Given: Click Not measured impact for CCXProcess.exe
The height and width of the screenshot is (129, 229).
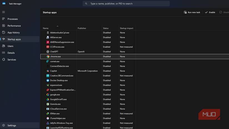Looking at the screenshot, I should point(126,47).
